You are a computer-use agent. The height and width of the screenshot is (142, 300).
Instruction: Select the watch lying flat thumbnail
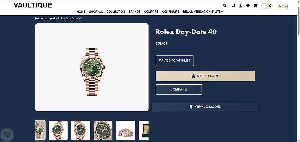click(125, 130)
